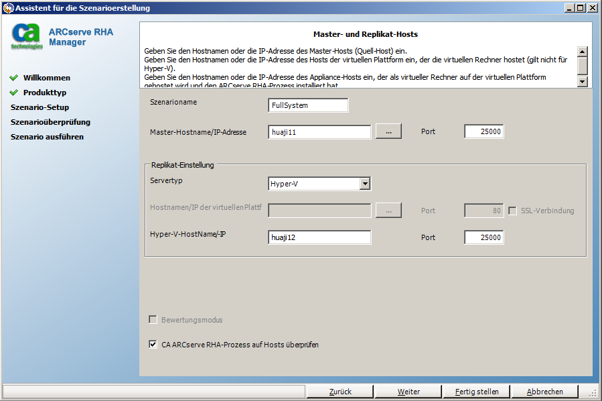Click the Hyper-V combo box arrow

click(365, 183)
